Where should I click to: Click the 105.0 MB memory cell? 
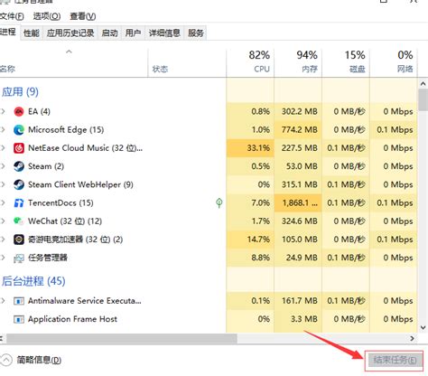tap(298, 240)
